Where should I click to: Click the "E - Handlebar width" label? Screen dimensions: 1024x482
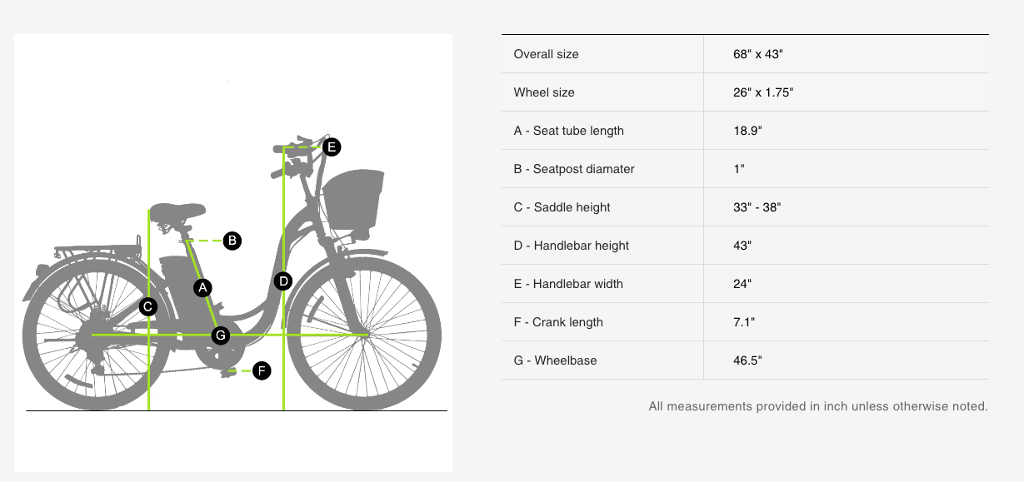pos(568,284)
